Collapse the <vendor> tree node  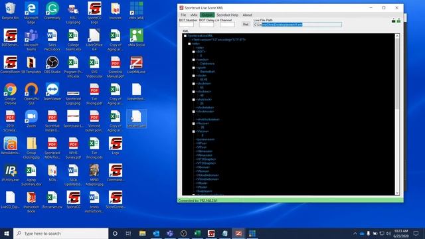[193, 60]
